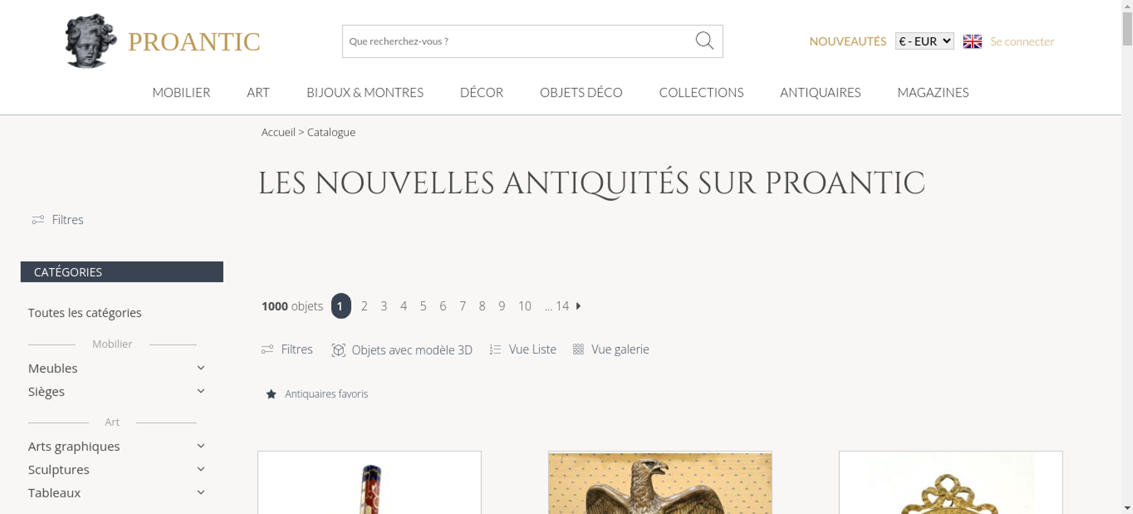Open the left sidebar Filtres sliders icon
1133x514 pixels.
pos(38,220)
